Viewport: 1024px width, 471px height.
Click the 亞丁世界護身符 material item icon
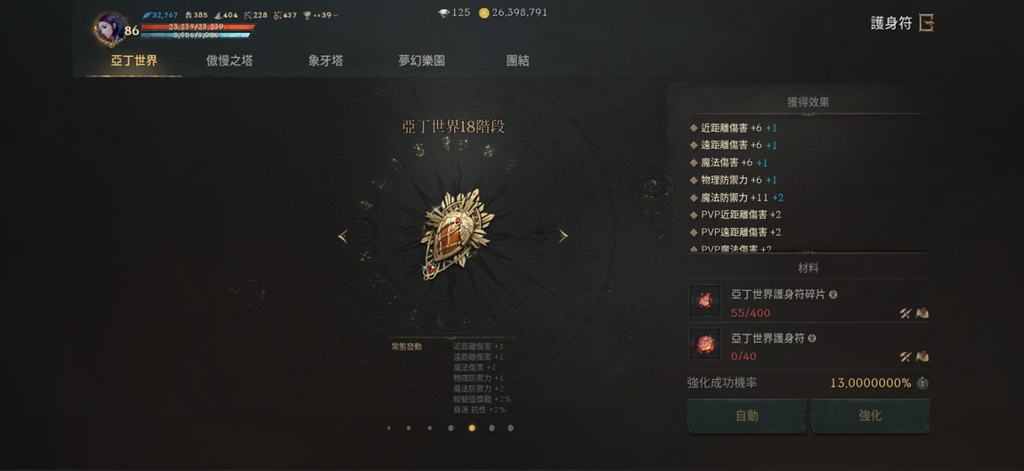[704, 345]
